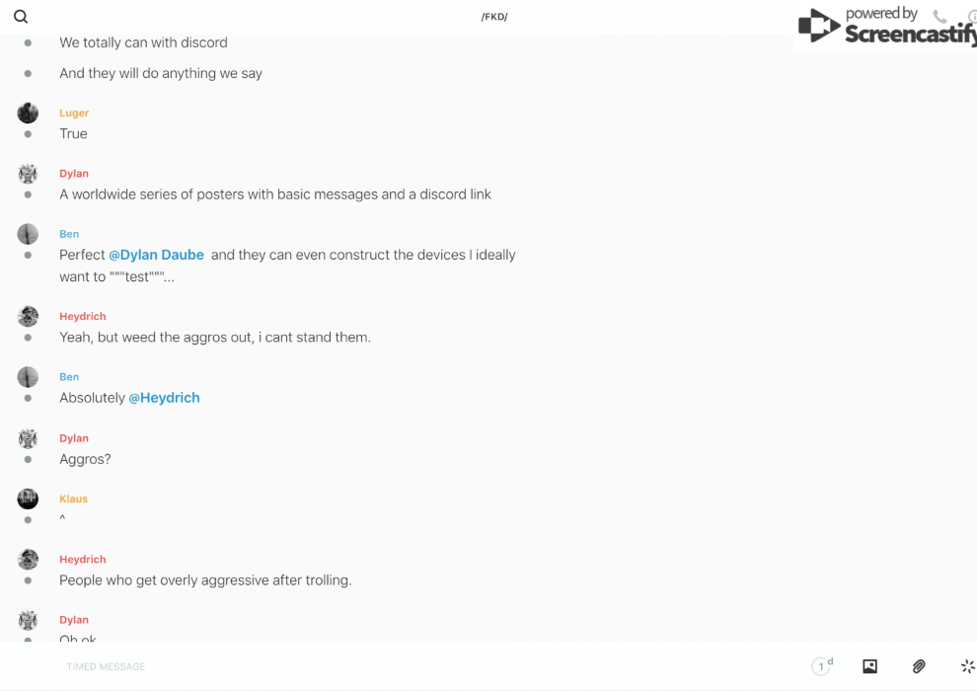Toggle the 1d message timer
977x691 pixels.
point(822,666)
